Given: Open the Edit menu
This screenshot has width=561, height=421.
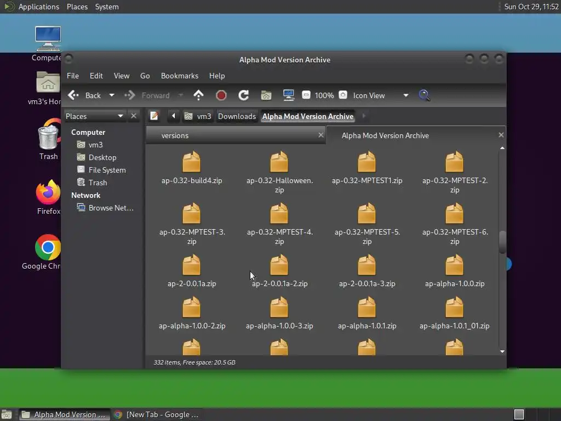Looking at the screenshot, I should coord(96,76).
